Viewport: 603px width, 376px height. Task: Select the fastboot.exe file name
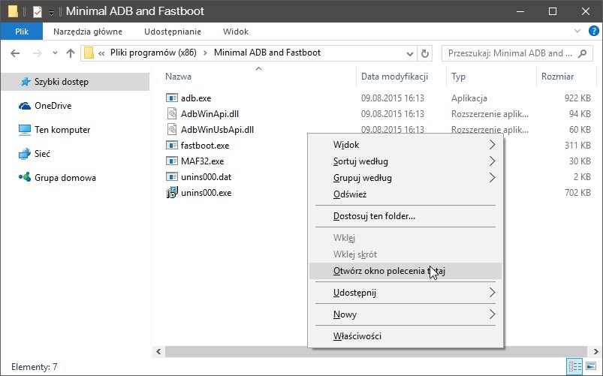pyautogui.click(x=205, y=146)
